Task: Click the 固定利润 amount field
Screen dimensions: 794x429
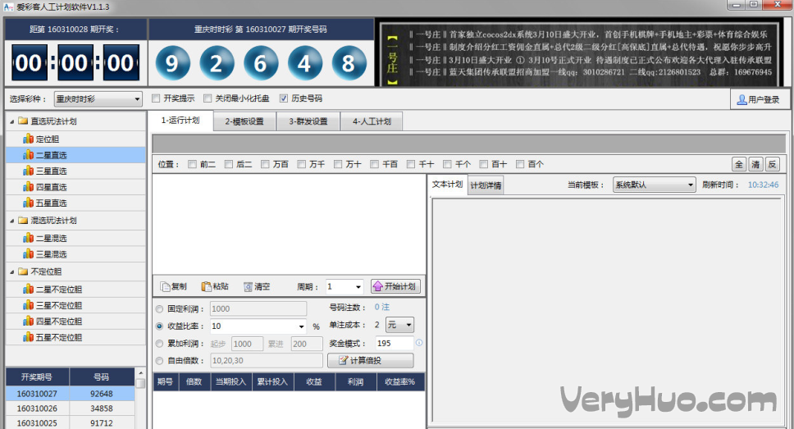Action: (x=258, y=309)
